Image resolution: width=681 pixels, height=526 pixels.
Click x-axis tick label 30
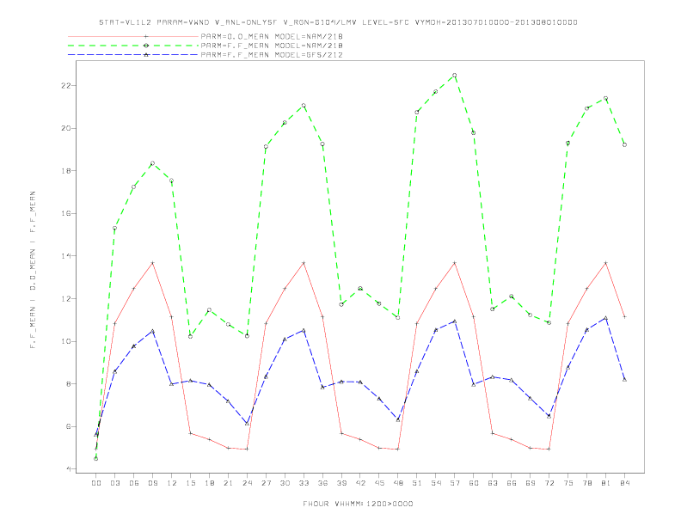click(285, 483)
